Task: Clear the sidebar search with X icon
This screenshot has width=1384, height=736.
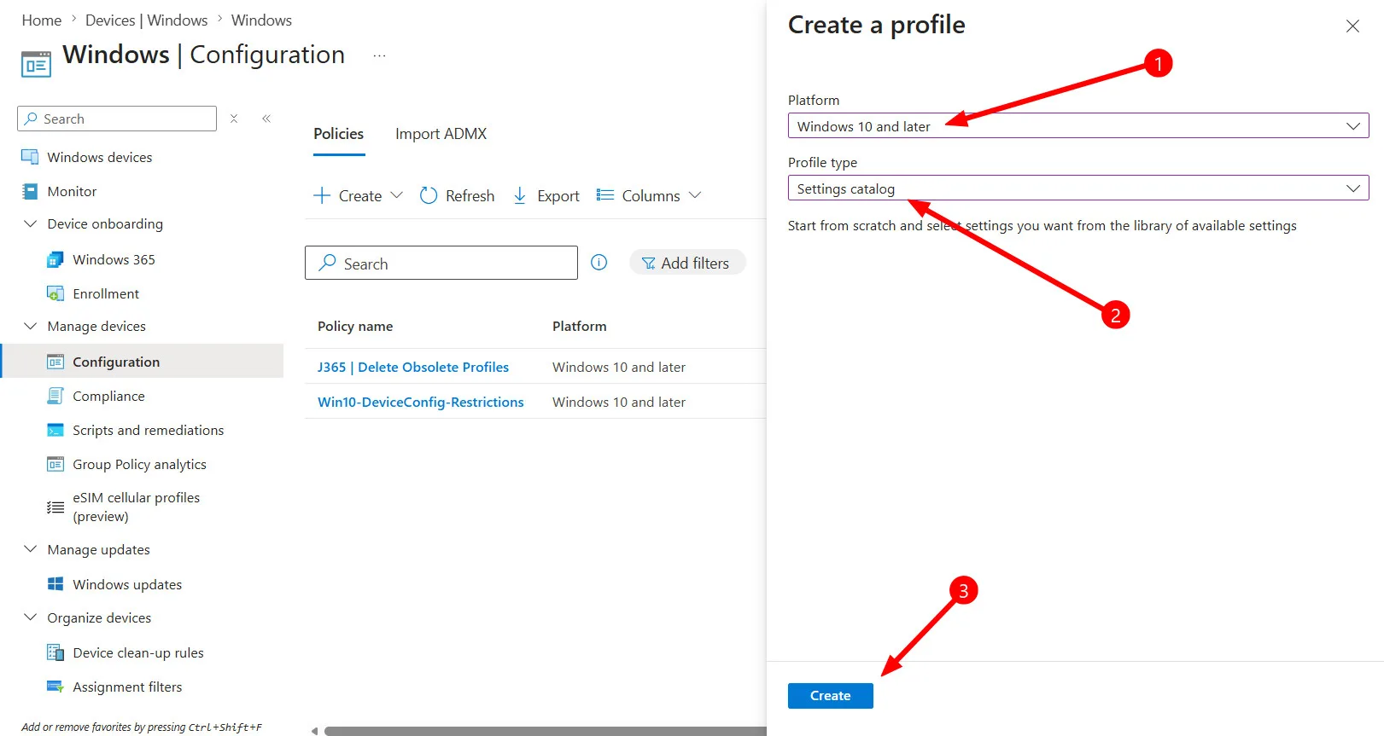Action: 234,119
